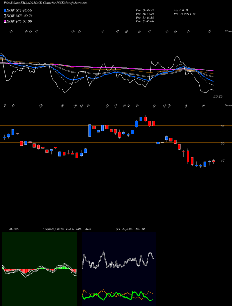
Task: Click the 'Pre H: 47.23' high value
Action: [x=145, y=14]
